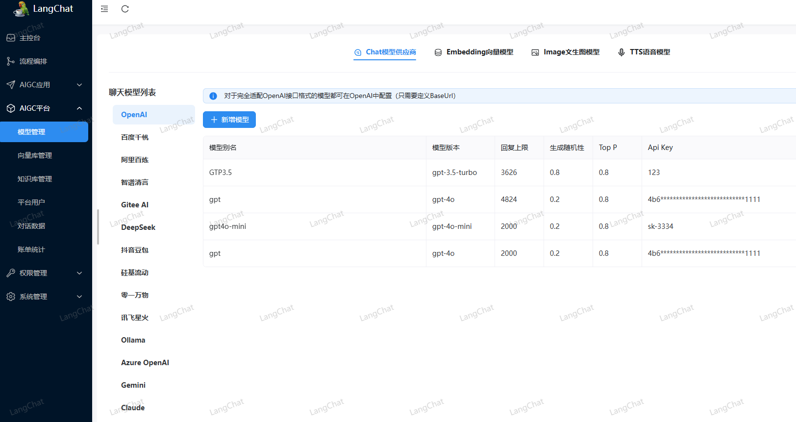Image resolution: width=796 pixels, height=422 pixels.
Task: Click the Chat模型供应商 chat bubble icon
Action: click(x=358, y=52)
